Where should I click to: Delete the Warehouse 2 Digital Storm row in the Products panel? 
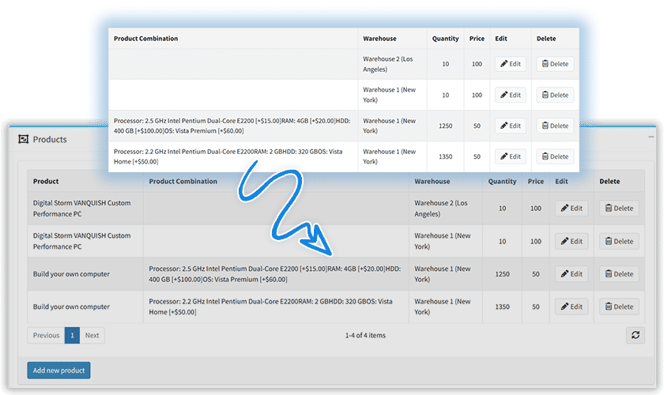click(619, 209)
